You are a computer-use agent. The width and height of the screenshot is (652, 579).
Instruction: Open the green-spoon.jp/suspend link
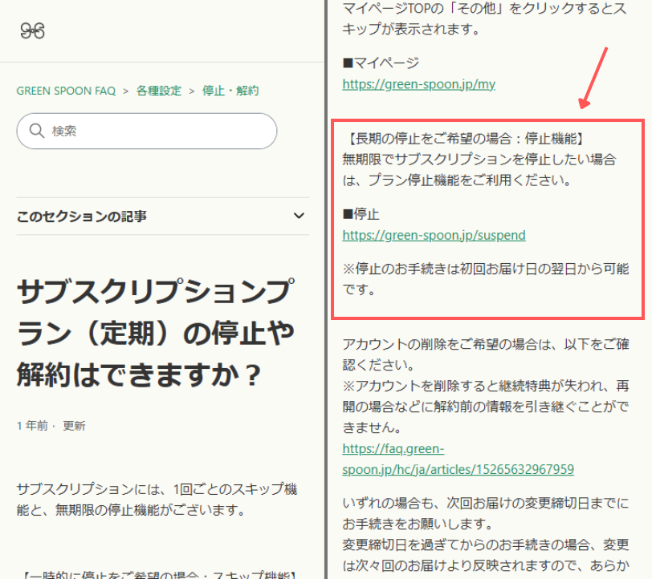click(x=434, y=236)
